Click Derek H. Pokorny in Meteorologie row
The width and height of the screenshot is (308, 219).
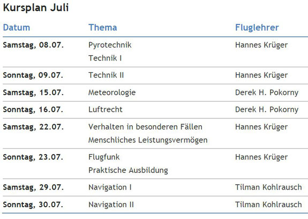pyautogui.click(x=267, y=93)
